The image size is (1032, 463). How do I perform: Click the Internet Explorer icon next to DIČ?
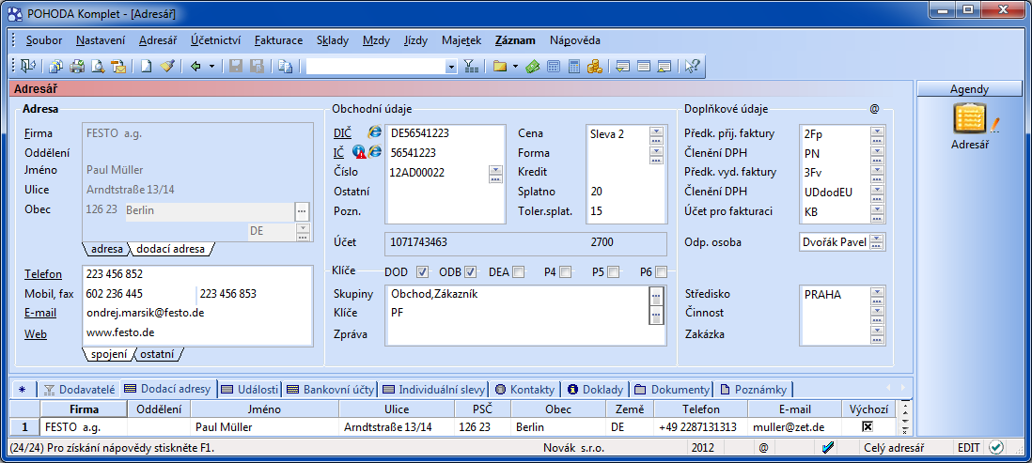coord(374,132)
